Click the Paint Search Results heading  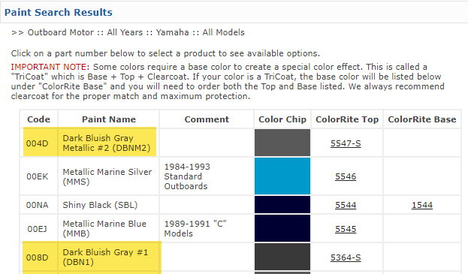click(x=58, y=12)
